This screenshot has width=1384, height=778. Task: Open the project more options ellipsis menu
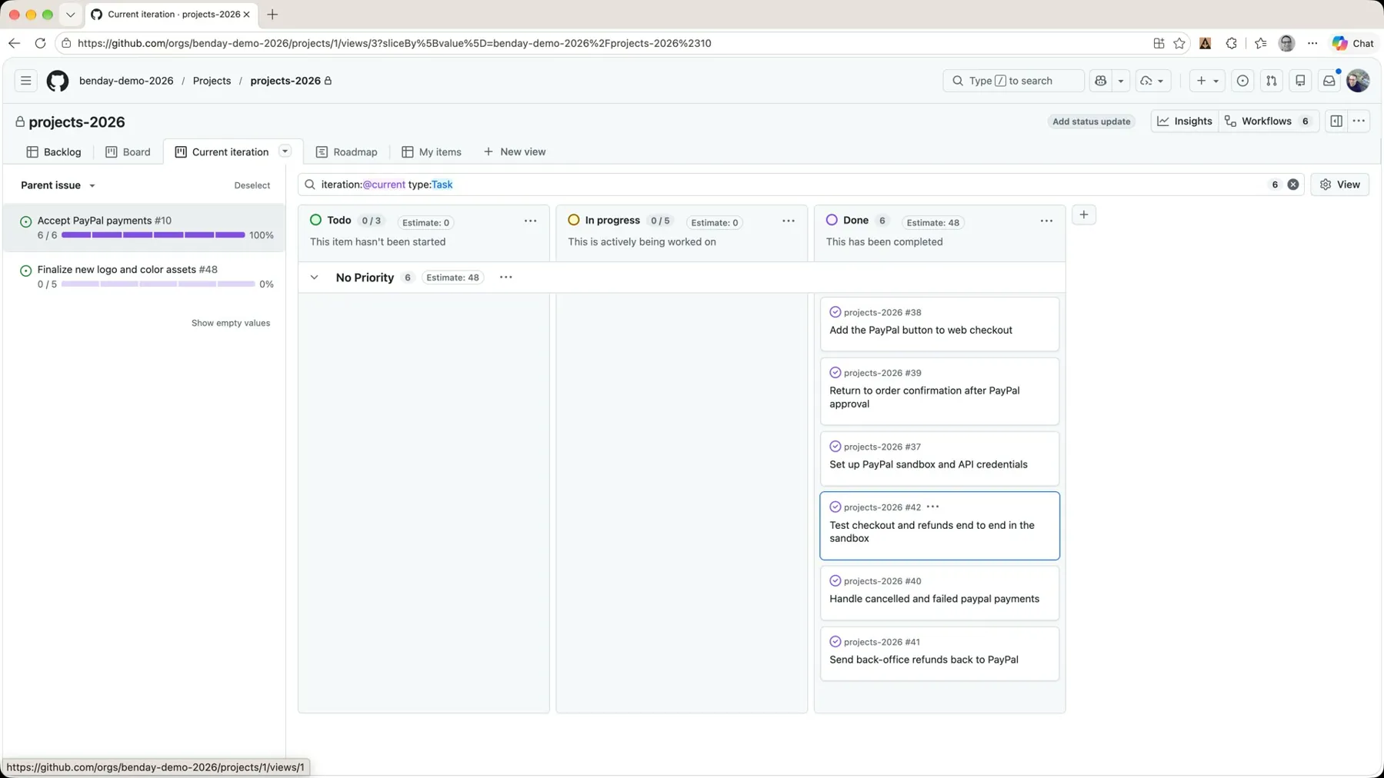[1359, 121]
